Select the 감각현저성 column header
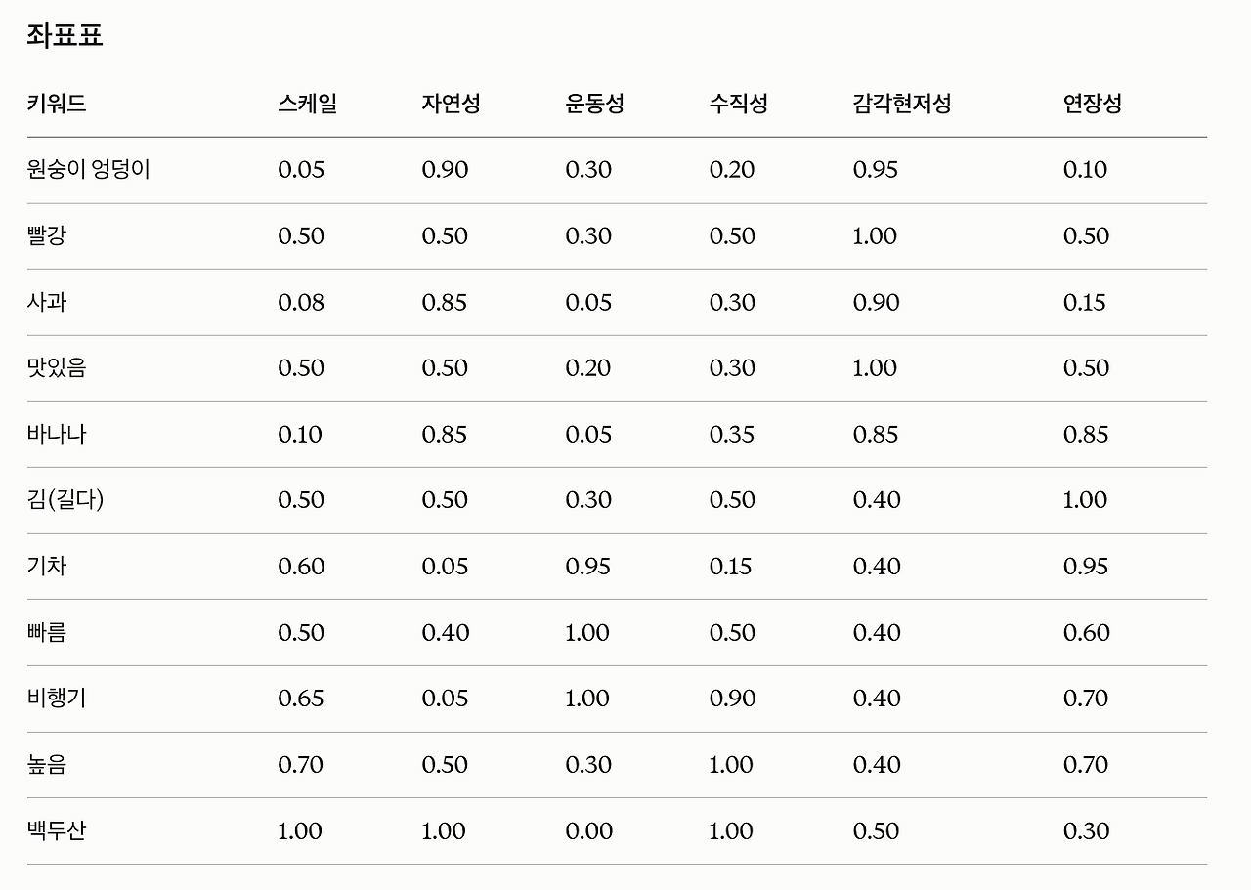The image size is (1251, 890). (x=902, y=104)
